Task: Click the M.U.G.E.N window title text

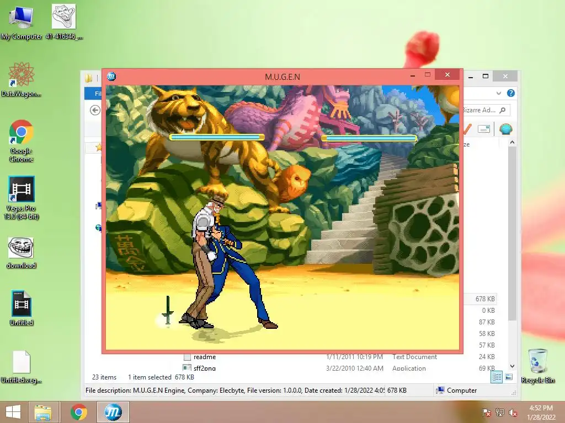Action: 282,77
